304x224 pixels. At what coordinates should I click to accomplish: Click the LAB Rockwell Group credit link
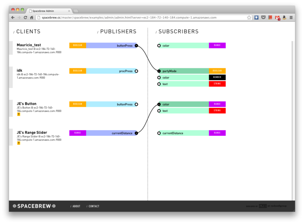(266, 206)
